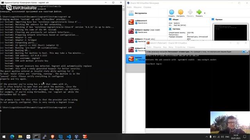
Task: Select the running testvm1 machine in list
Action: 136,59
